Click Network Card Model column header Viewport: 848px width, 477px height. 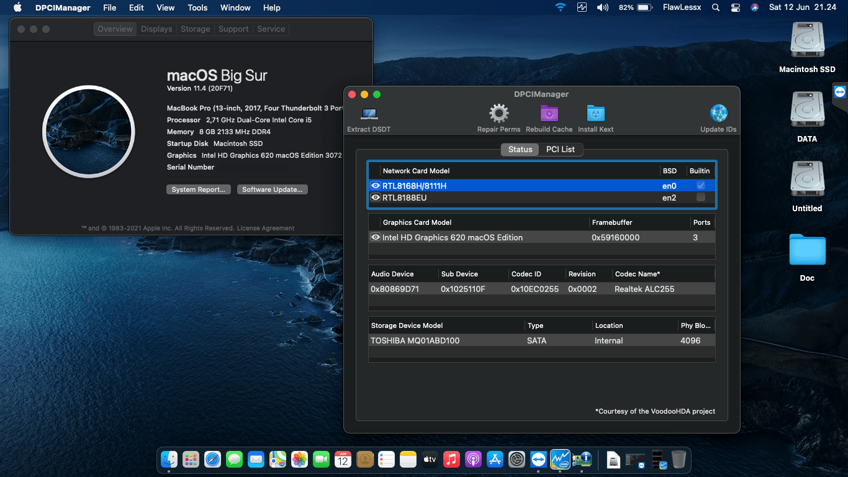click(416, 171)
